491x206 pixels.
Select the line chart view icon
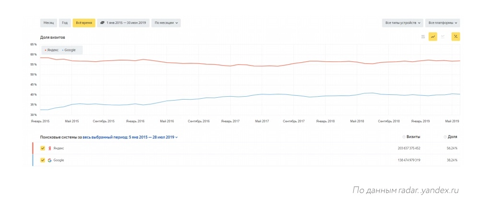[433, 36]
